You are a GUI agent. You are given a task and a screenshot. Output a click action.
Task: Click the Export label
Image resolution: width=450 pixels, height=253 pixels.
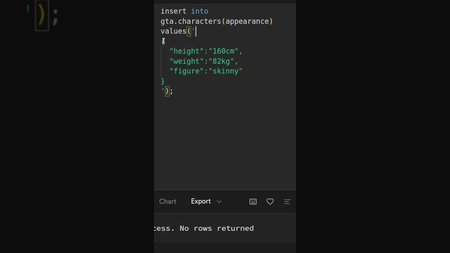201,201
